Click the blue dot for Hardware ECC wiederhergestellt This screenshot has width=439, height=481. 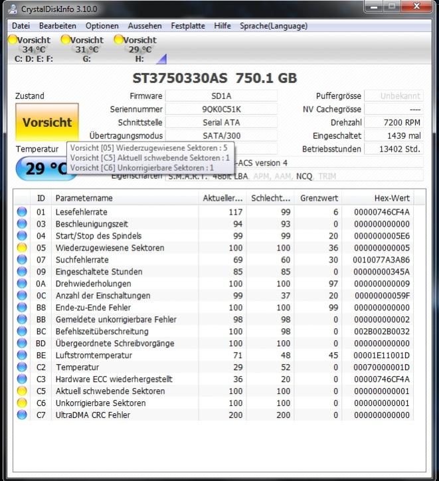tap(22, 379)
